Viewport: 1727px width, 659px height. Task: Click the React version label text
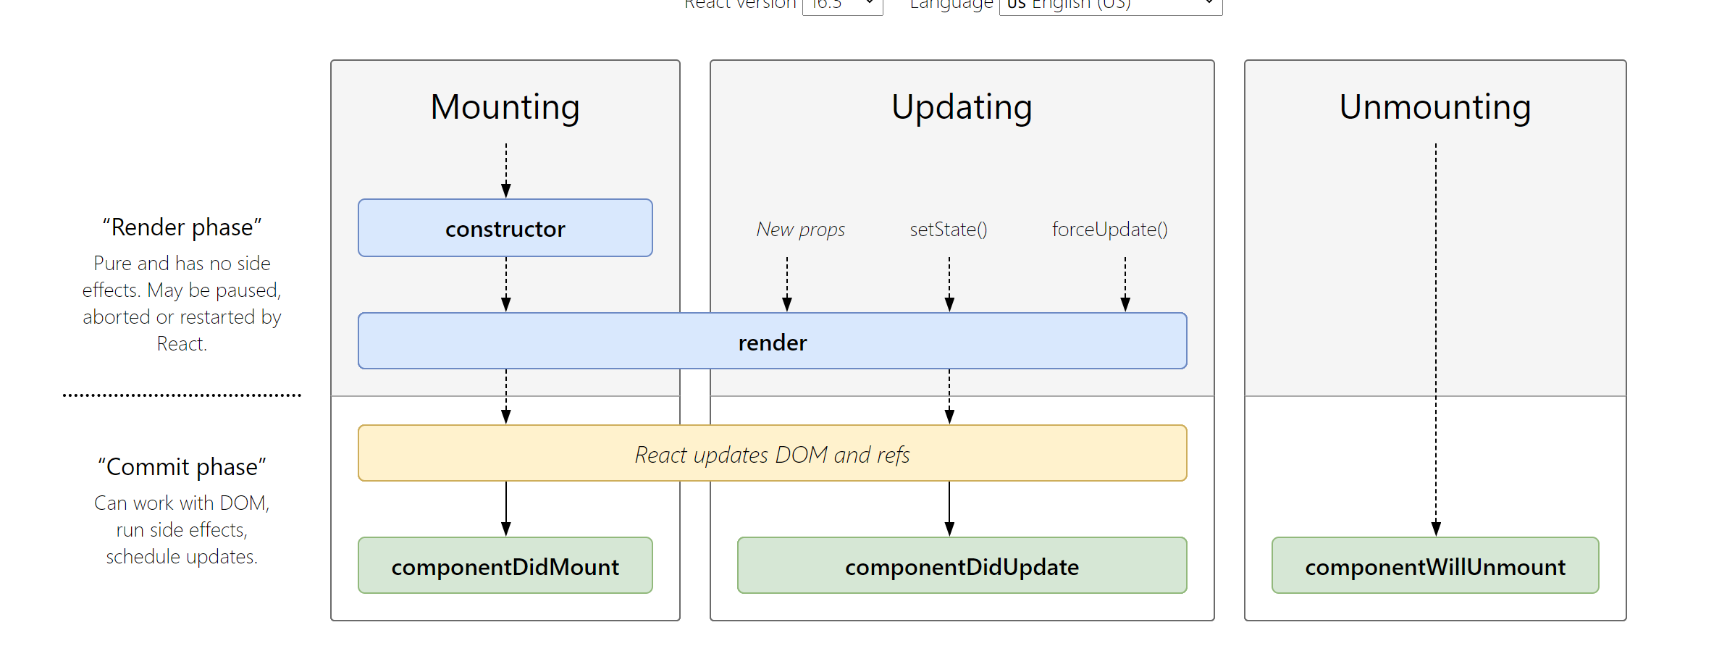740,4
